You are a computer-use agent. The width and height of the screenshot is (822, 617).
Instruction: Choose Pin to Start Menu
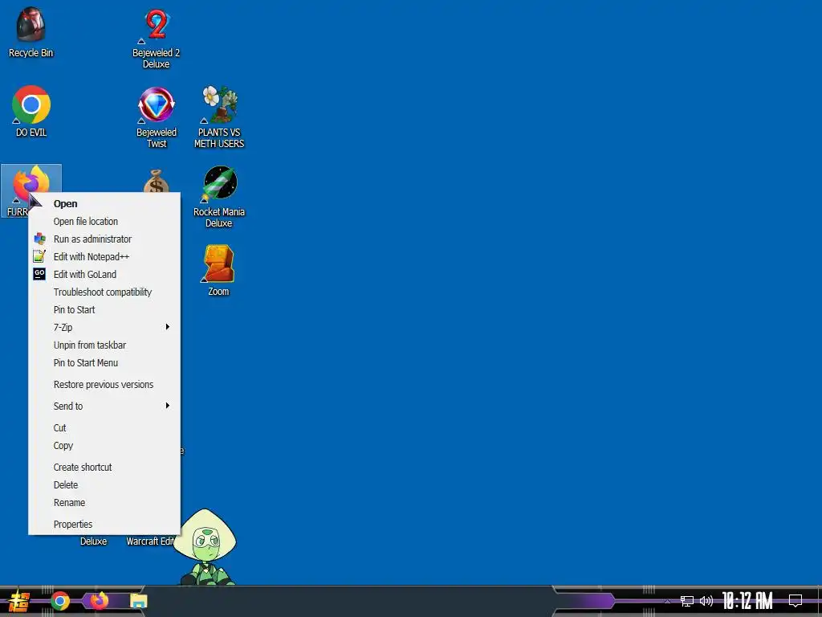coord(104,363)
